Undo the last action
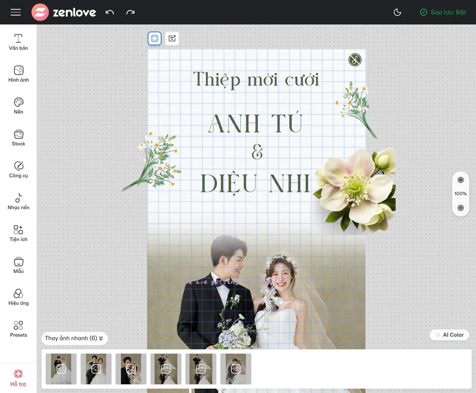 coord(110,12)
